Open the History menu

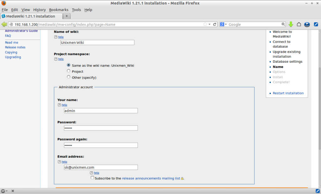39,10
